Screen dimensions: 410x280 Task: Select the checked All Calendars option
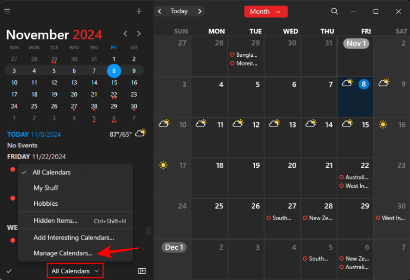point(51,173)
